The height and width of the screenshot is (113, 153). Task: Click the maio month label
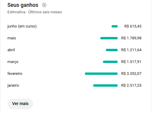click(12, 38)
